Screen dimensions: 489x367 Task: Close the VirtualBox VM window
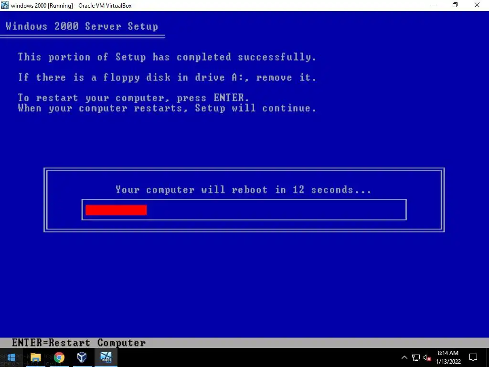pos(477,5)
